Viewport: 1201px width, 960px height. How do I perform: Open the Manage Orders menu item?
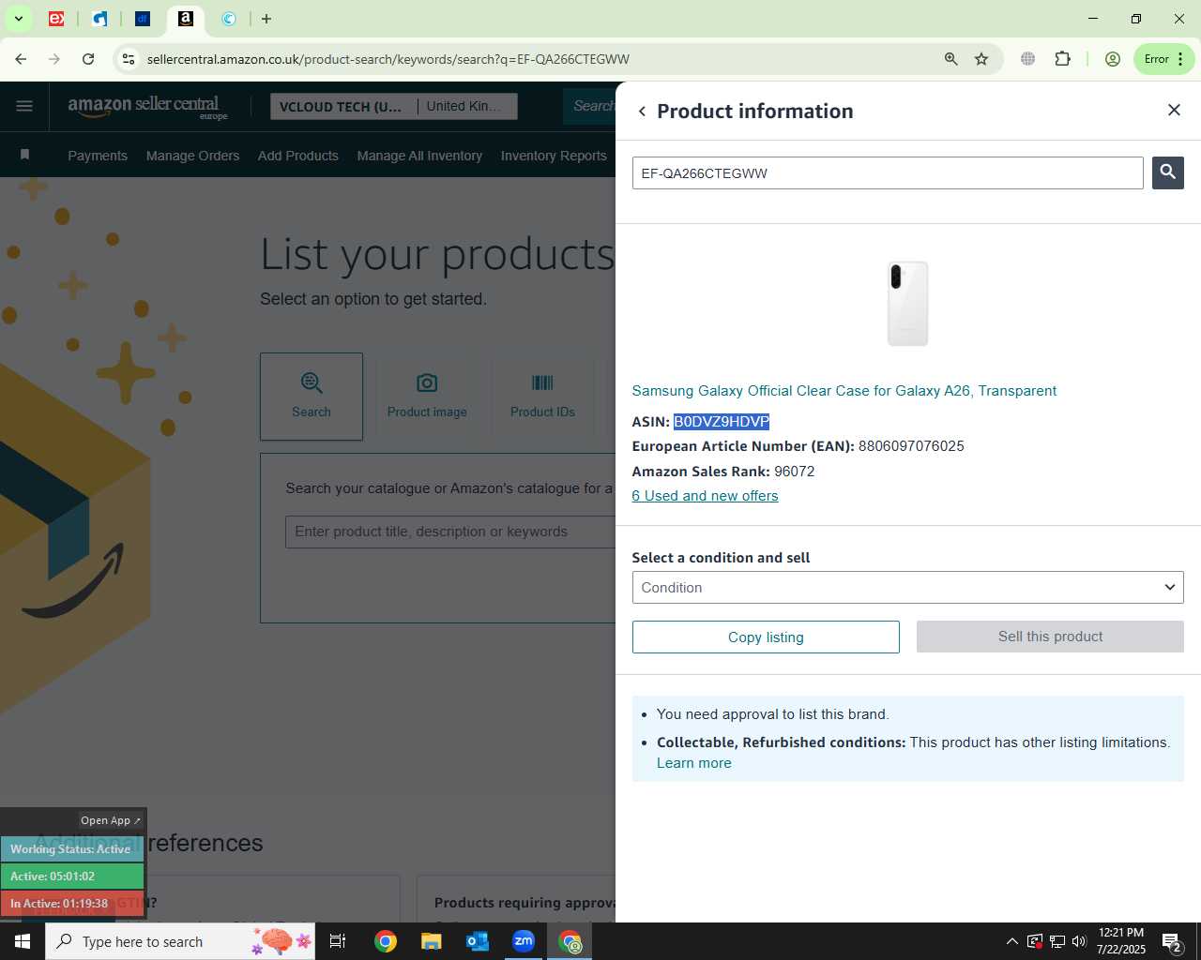pyautogui.click(x=192, y=156)
